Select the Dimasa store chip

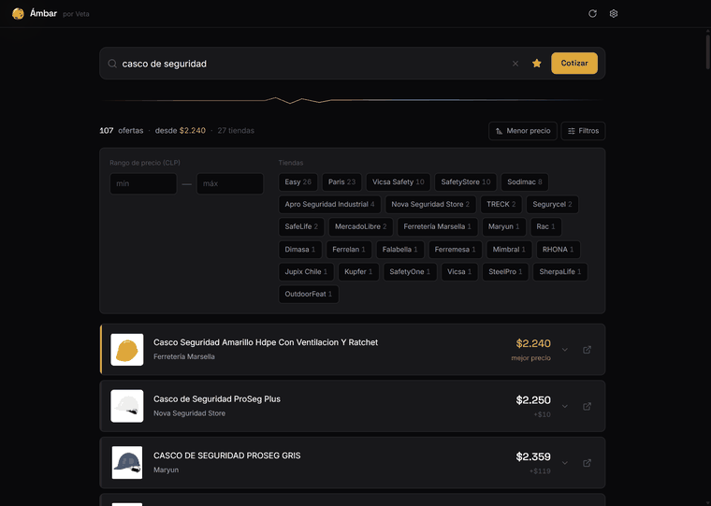[300, 250]
